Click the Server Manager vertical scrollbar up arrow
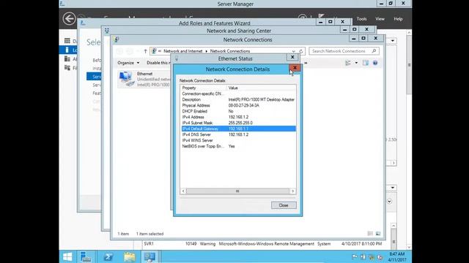469x263 pixels. pos(409,32)
